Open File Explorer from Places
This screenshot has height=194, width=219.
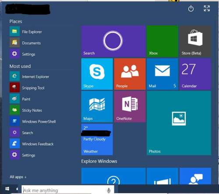tap(26, 32)
